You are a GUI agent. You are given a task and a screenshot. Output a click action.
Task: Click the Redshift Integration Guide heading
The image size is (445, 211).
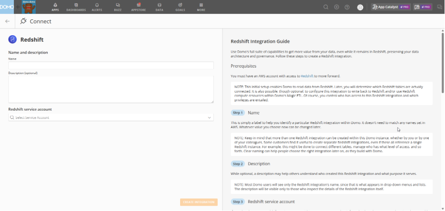click(260, 41)
